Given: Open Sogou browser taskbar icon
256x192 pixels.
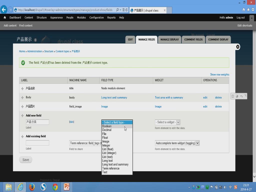Looking at the screenshot, I should (43, 187).
